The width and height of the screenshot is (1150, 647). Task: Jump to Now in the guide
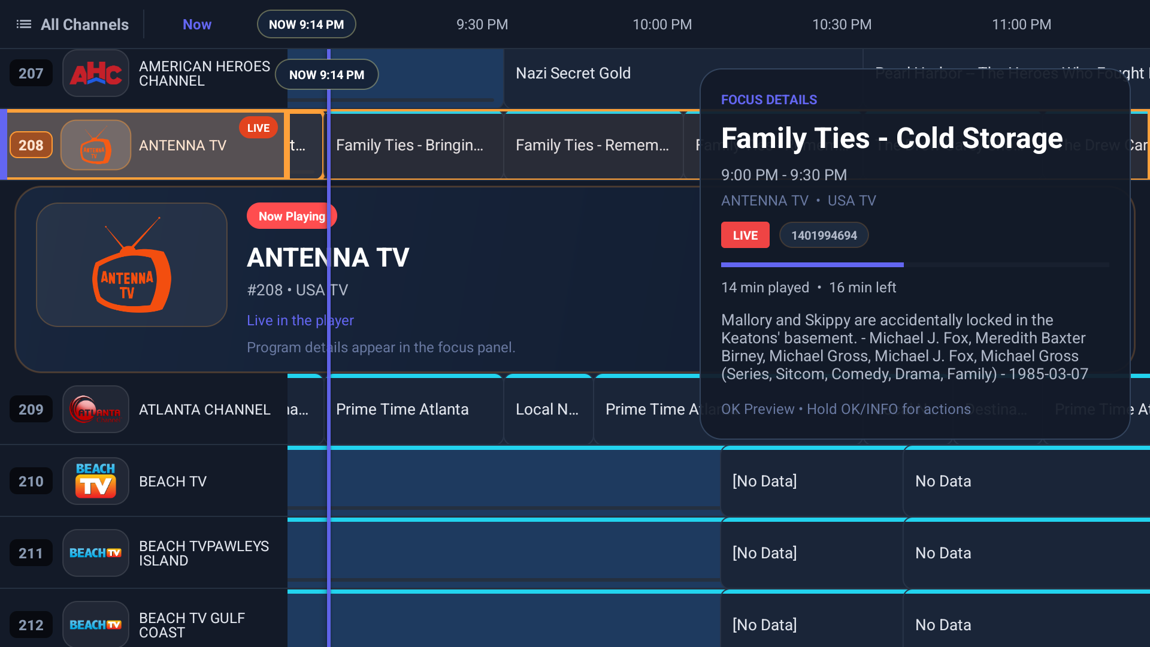coord(197,25)
